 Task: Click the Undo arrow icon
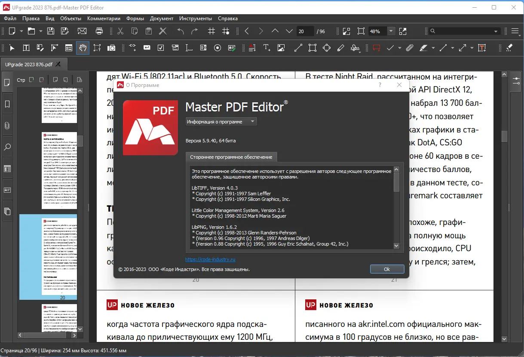(181, 31)
